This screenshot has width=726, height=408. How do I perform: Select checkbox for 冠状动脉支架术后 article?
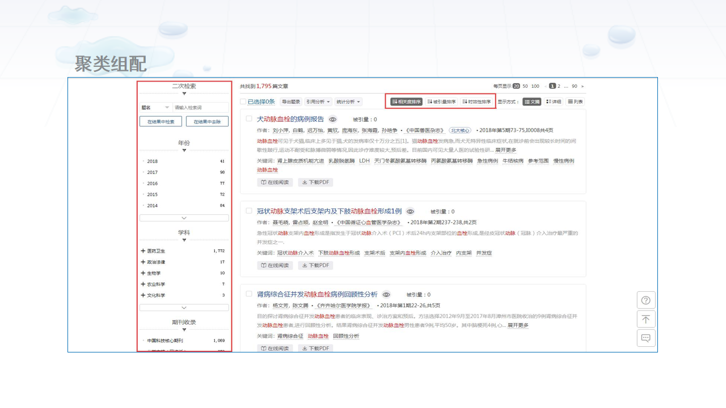click(x=248, y=211)
